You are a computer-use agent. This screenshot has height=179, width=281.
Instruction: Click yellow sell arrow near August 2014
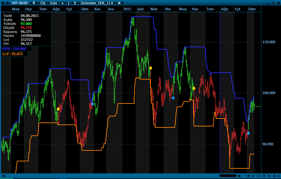click(58, 109)
